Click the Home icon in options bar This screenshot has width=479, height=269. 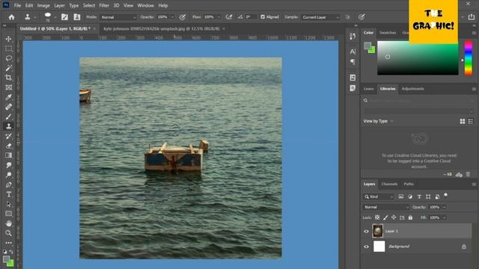[x=12, y=17]
